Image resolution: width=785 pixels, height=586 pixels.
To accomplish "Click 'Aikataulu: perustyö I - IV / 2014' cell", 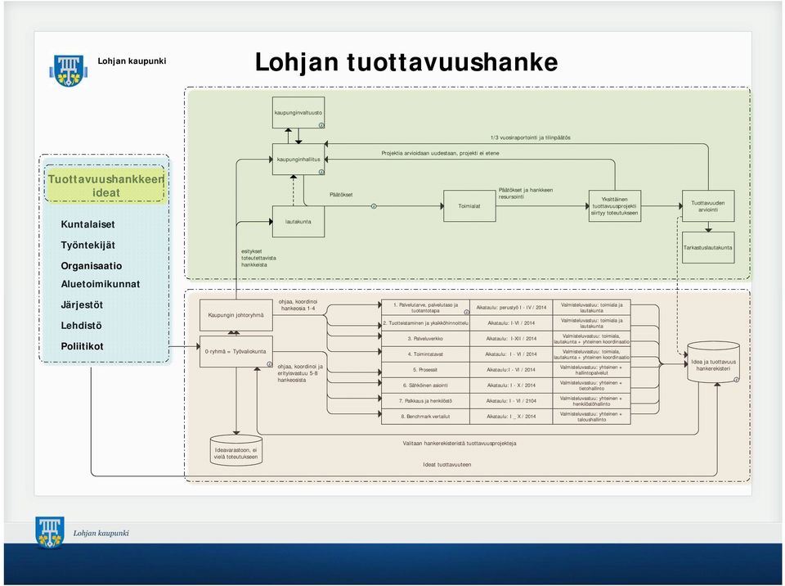I will tap(511, 308).
